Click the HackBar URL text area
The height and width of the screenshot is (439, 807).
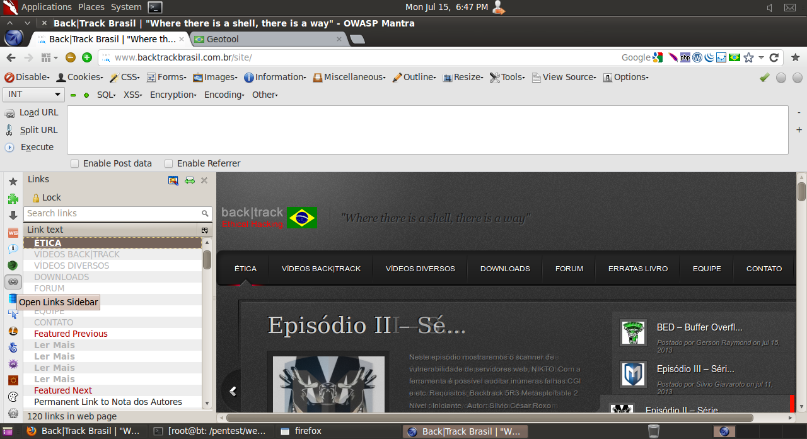point(427,130)
